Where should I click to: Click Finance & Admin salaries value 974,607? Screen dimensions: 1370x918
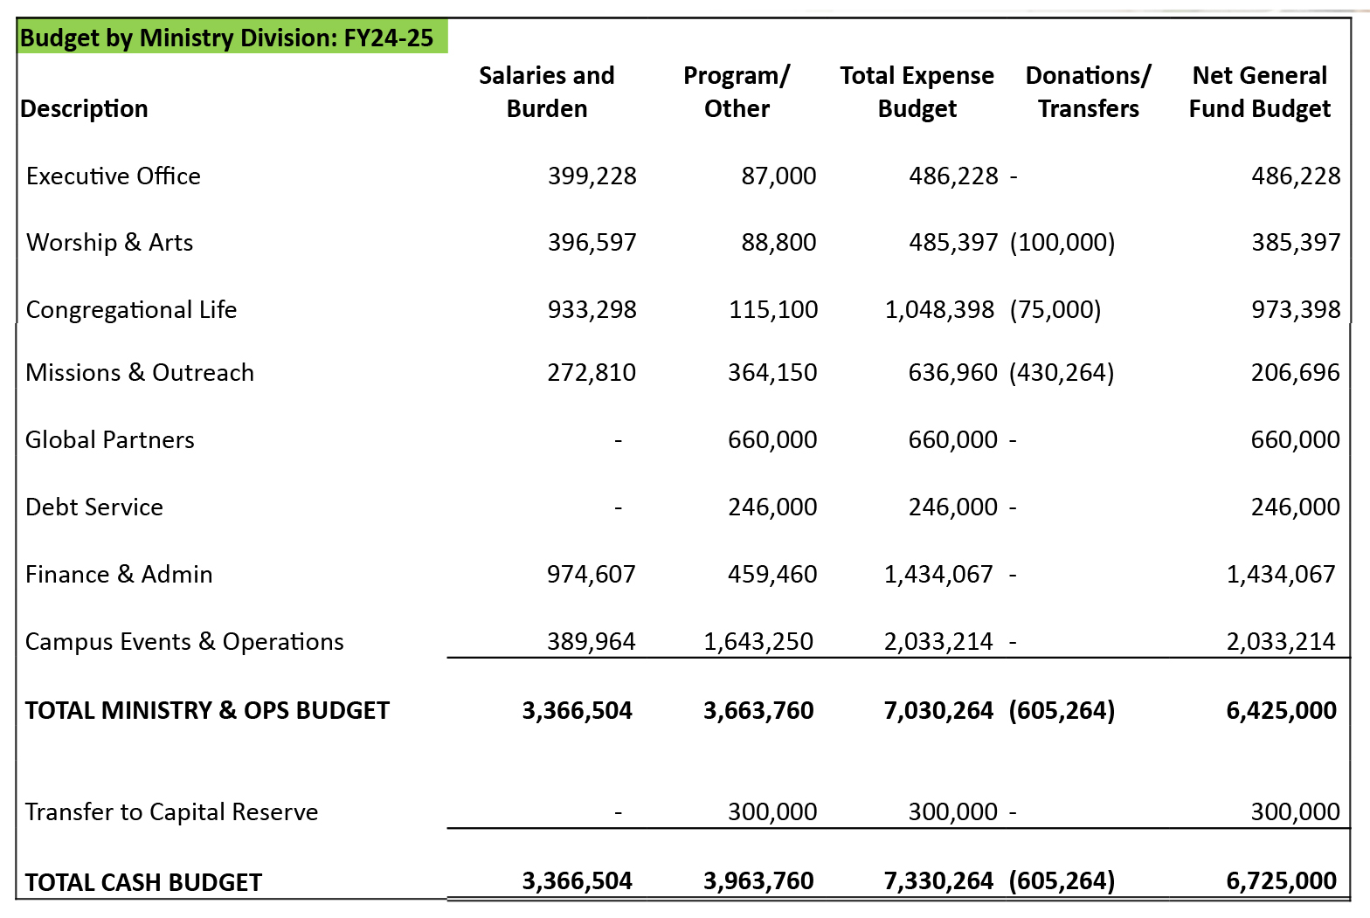[592, 575]
